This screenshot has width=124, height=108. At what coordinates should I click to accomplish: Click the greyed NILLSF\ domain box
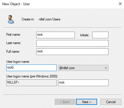(32, 83)
